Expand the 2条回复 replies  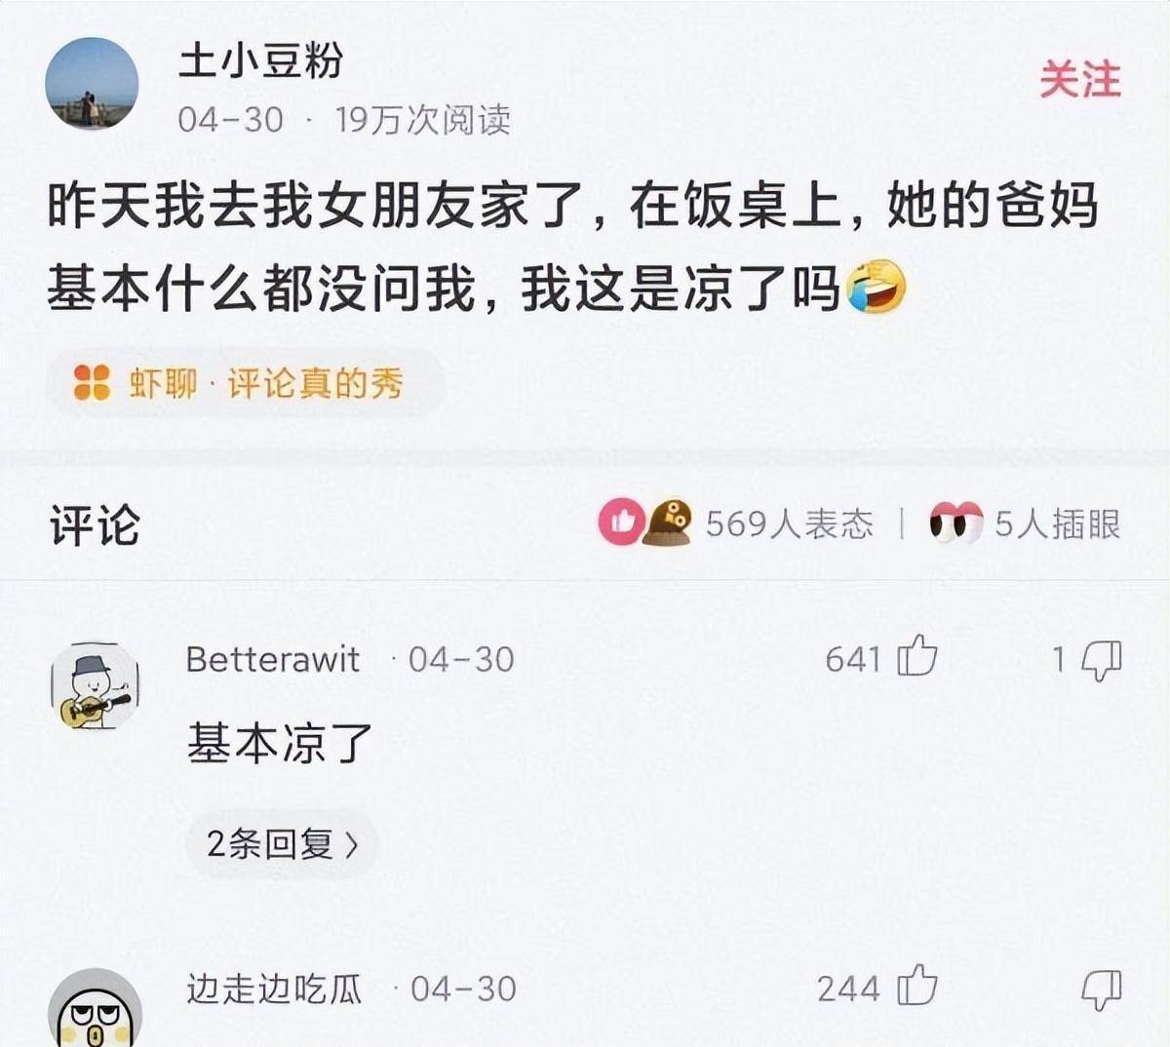point(282,843)
